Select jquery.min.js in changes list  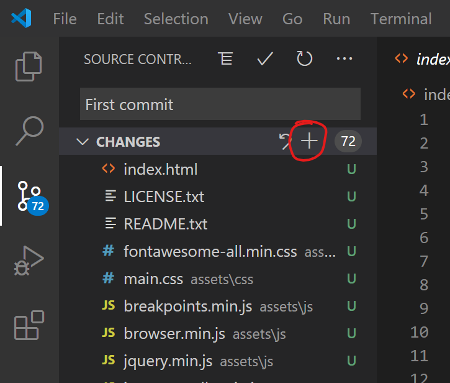click(167, 361)
